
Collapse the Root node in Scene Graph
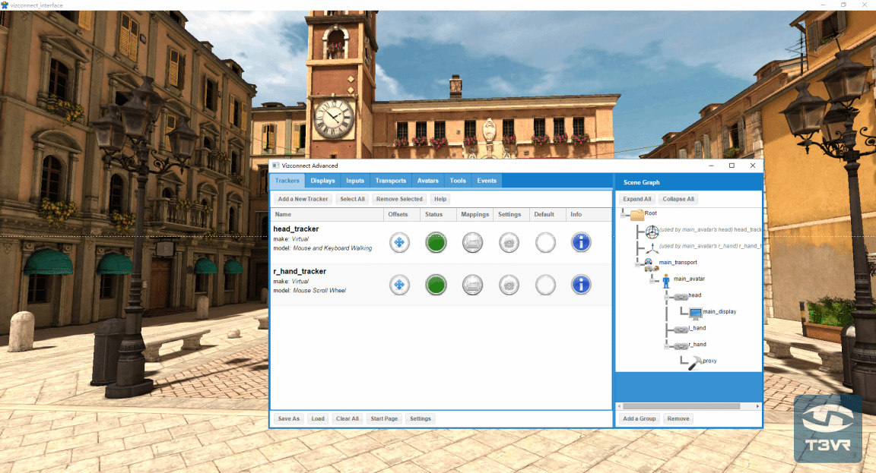click(x=624, y=214)
